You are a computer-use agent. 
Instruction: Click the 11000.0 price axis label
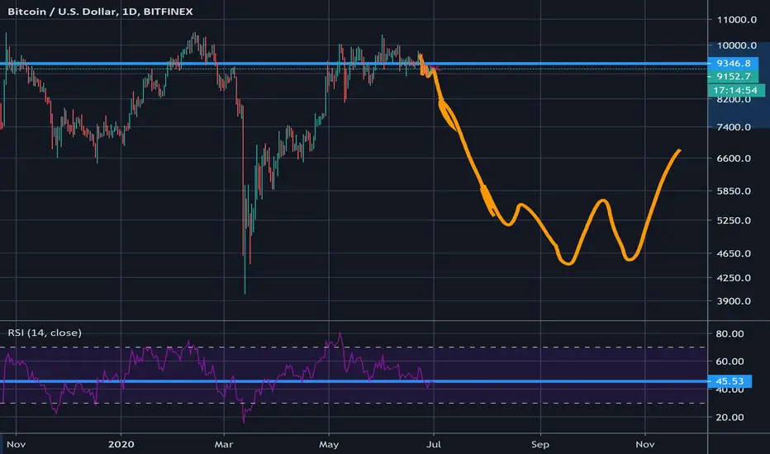(737, 20)
